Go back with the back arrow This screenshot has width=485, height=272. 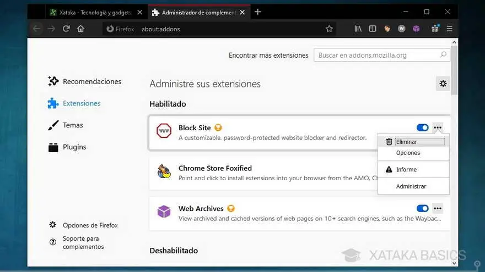(x=36, y=29)
